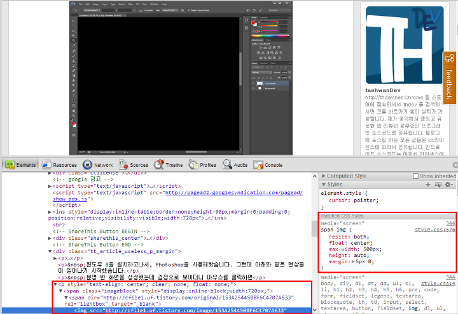Viewport: 458px width, 314px height.
Task: Expand the collapsed <p>…</p> node
Action: (x=55, y=258)
